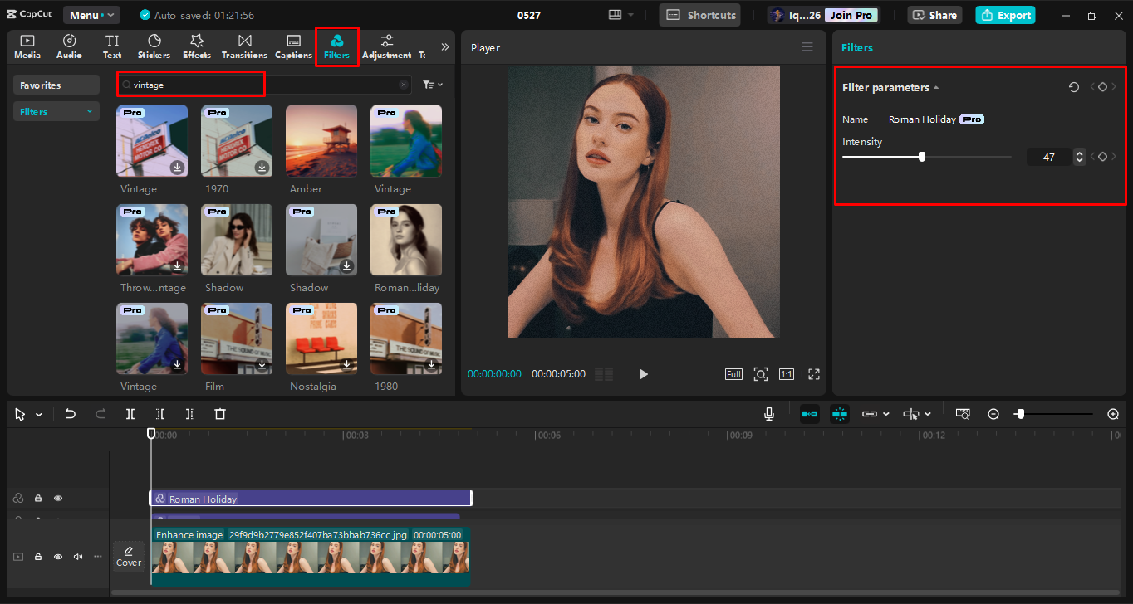Toggle the eye visibility icon on the filter track
This screenshot has height=604, width=1133.
coord(57,497)
